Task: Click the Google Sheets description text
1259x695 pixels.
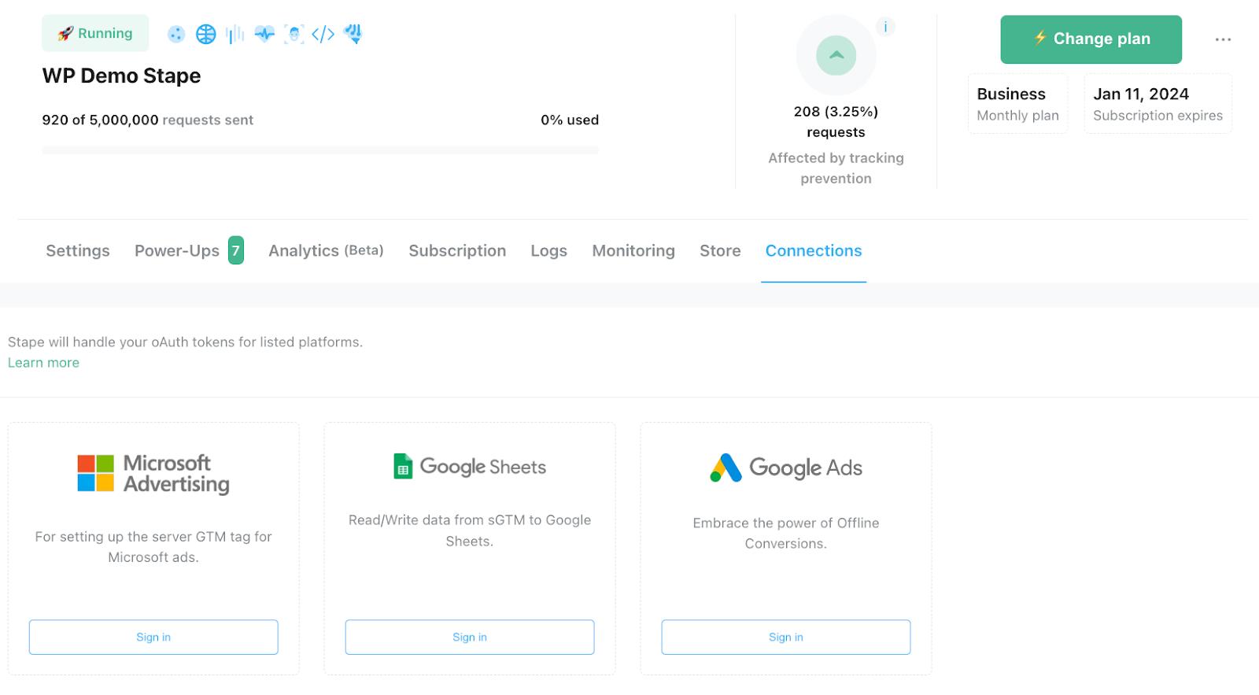Action: point(470,530)
